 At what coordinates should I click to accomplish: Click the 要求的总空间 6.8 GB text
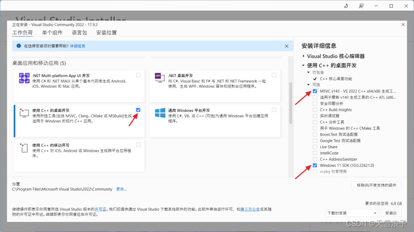[x=384, y=203]
